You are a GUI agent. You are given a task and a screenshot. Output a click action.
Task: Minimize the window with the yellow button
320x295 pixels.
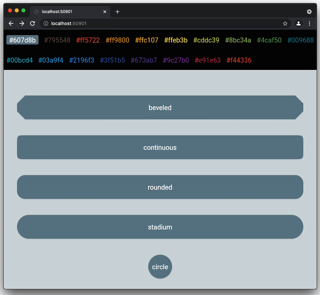pos(17,10)
